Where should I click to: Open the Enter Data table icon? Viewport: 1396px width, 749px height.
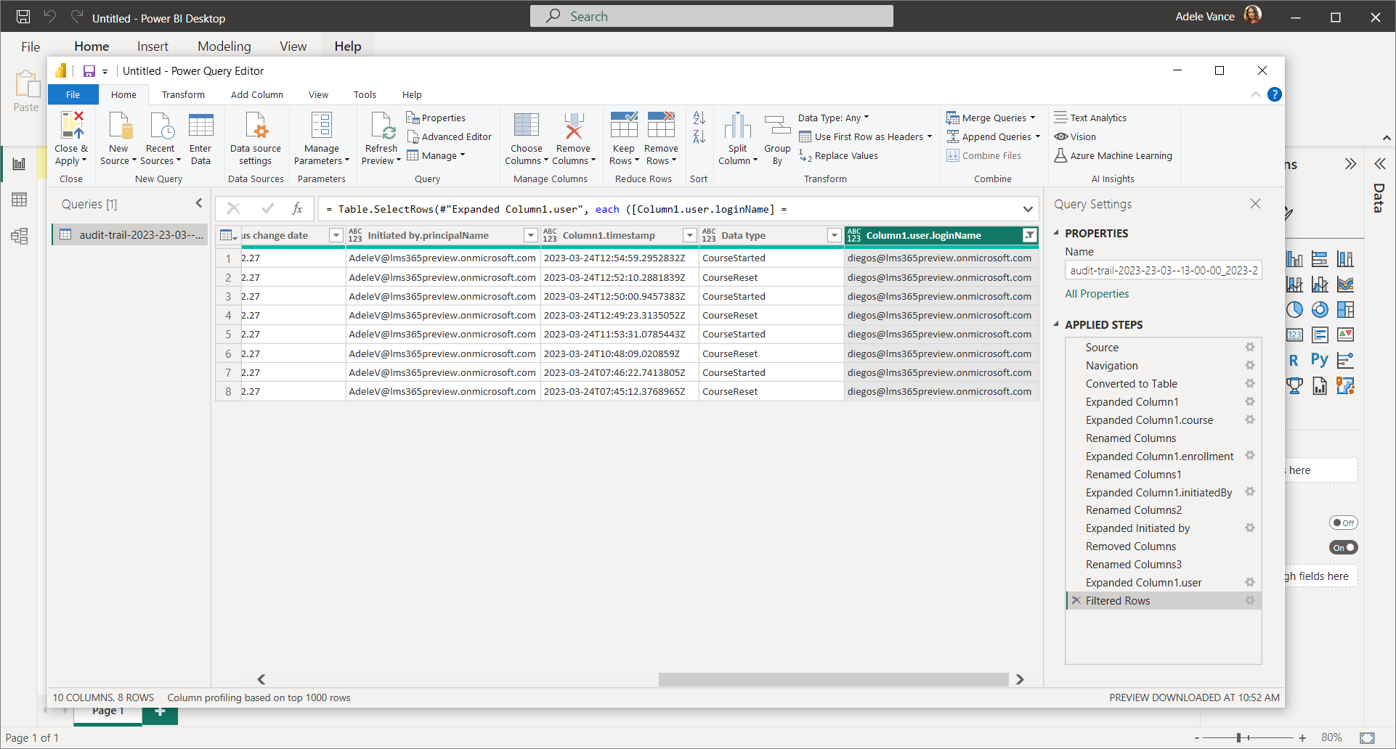pos(200,126)
